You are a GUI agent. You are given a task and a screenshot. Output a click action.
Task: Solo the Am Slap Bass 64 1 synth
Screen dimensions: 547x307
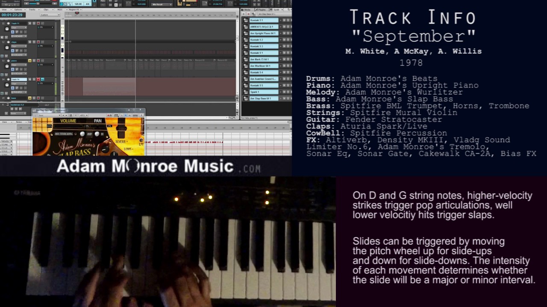[288, 98]
